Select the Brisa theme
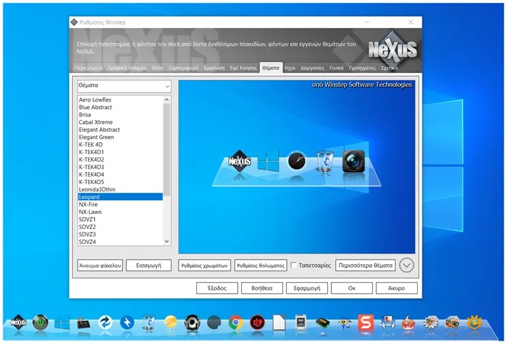 point(121,114)
